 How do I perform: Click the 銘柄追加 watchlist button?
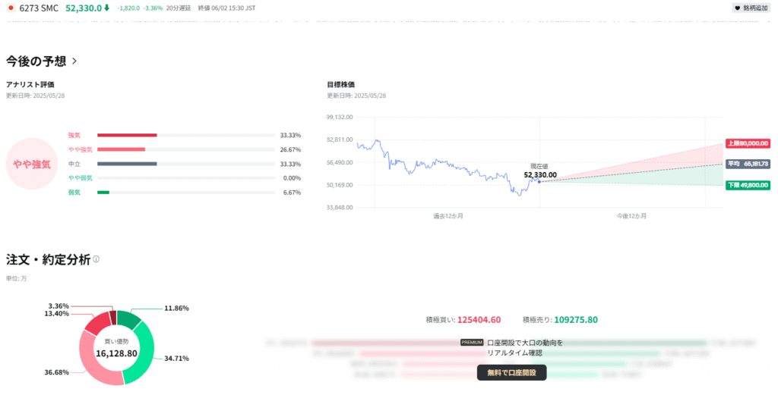pos(751,8)
